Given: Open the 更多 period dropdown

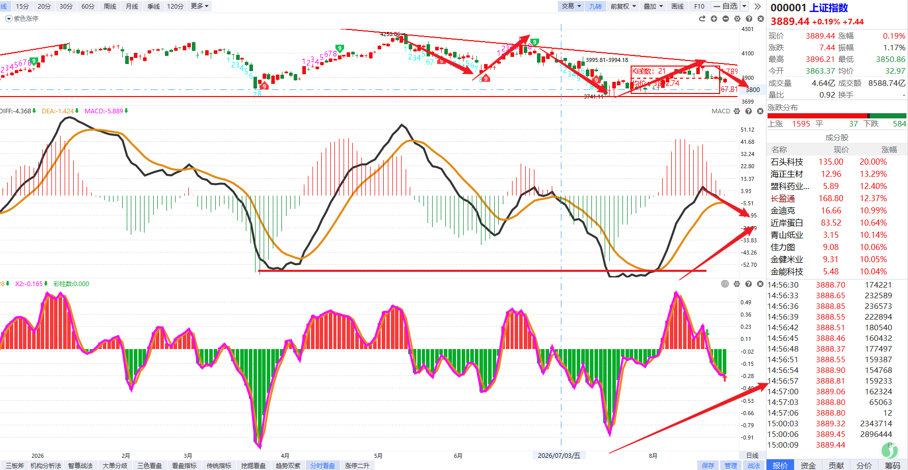Looking at the screenshot, I should (200, 6).
